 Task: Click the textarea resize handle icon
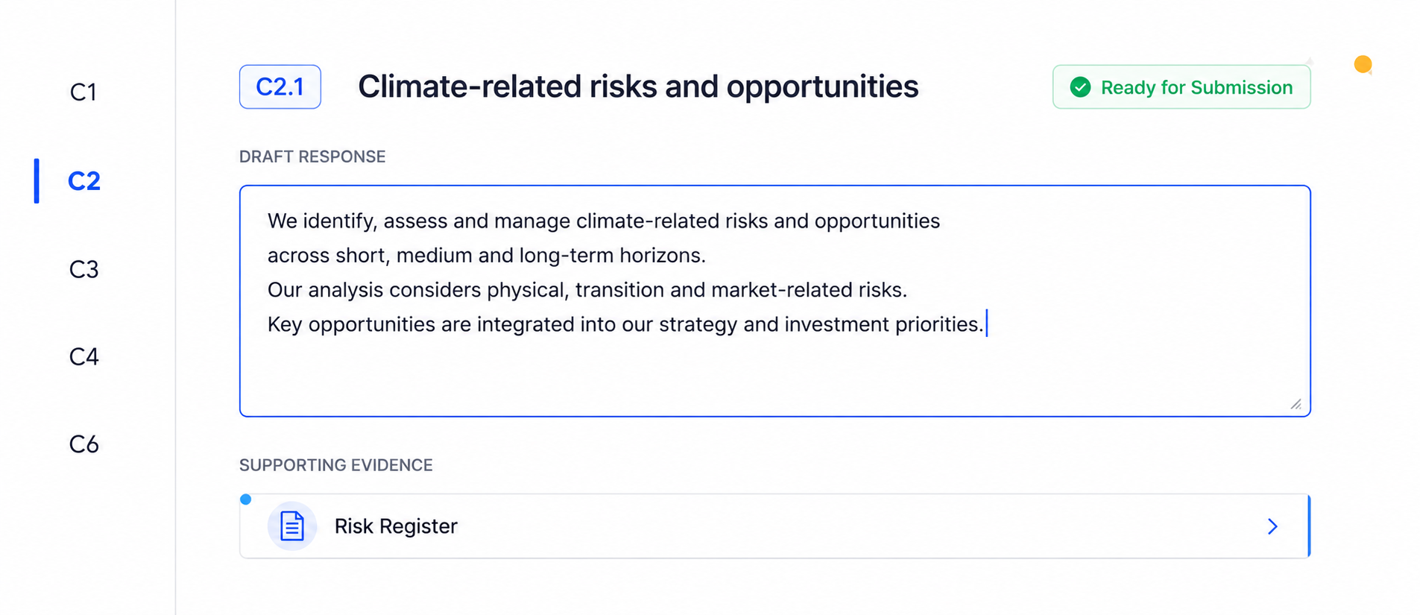coord(1296,404)
